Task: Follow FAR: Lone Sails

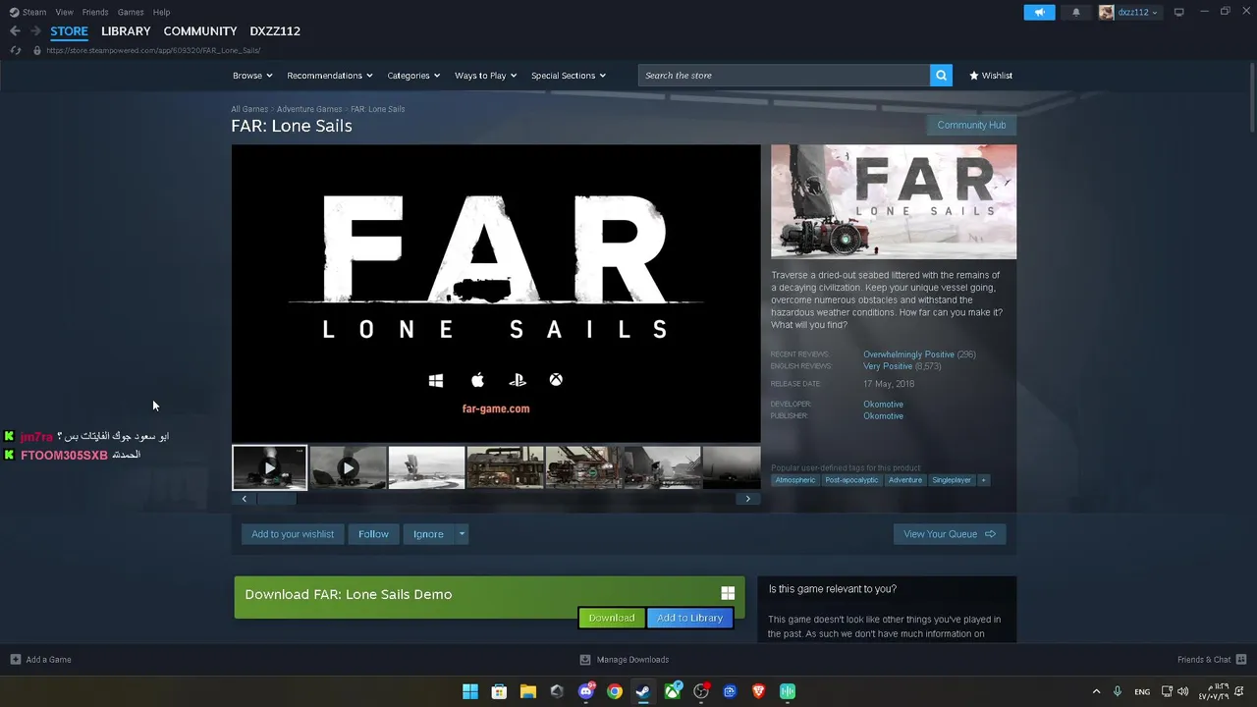Action: pos(373,534)
